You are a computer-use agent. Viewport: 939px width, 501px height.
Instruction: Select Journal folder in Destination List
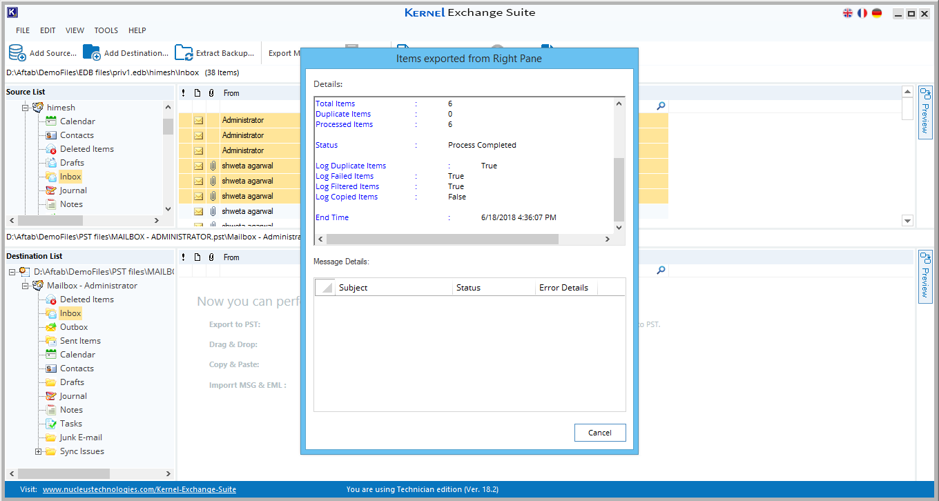coord(73,396)
